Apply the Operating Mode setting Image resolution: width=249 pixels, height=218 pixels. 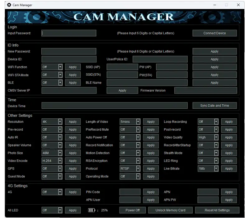[x=151, y=176]
